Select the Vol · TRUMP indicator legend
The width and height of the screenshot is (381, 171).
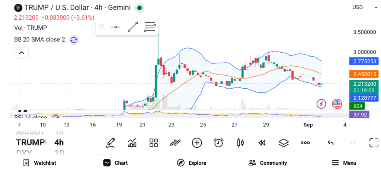point(31,28)
